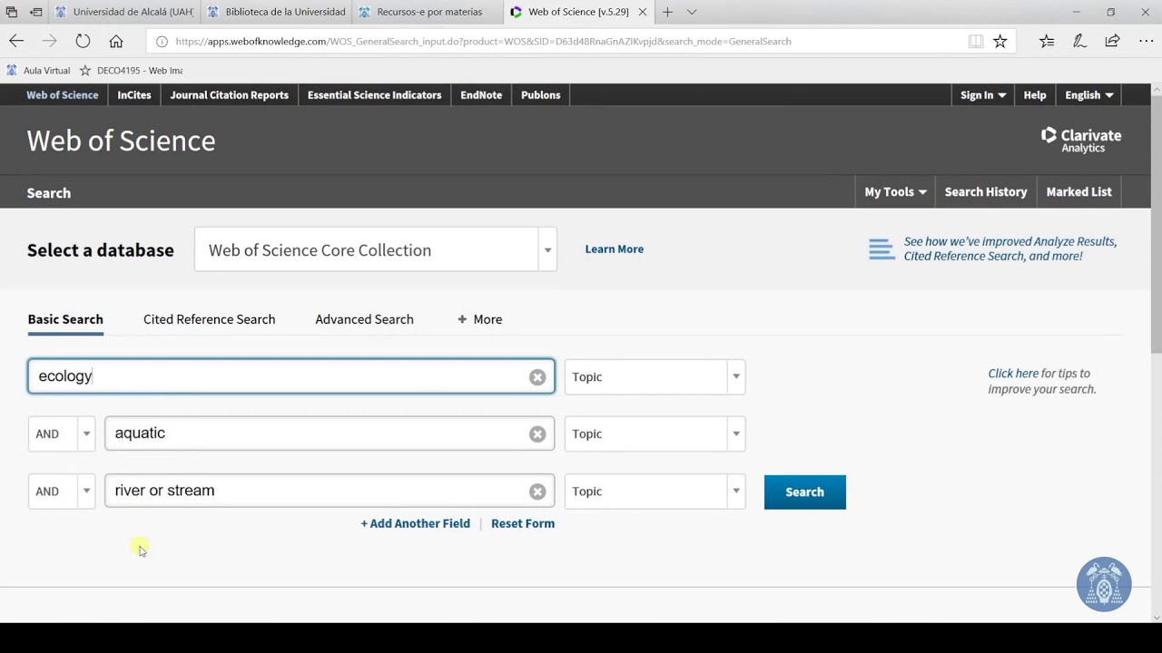Viewport: 1162px width, 653px height.
Task: Click Add Another Field link
Action: coord(416,523)
